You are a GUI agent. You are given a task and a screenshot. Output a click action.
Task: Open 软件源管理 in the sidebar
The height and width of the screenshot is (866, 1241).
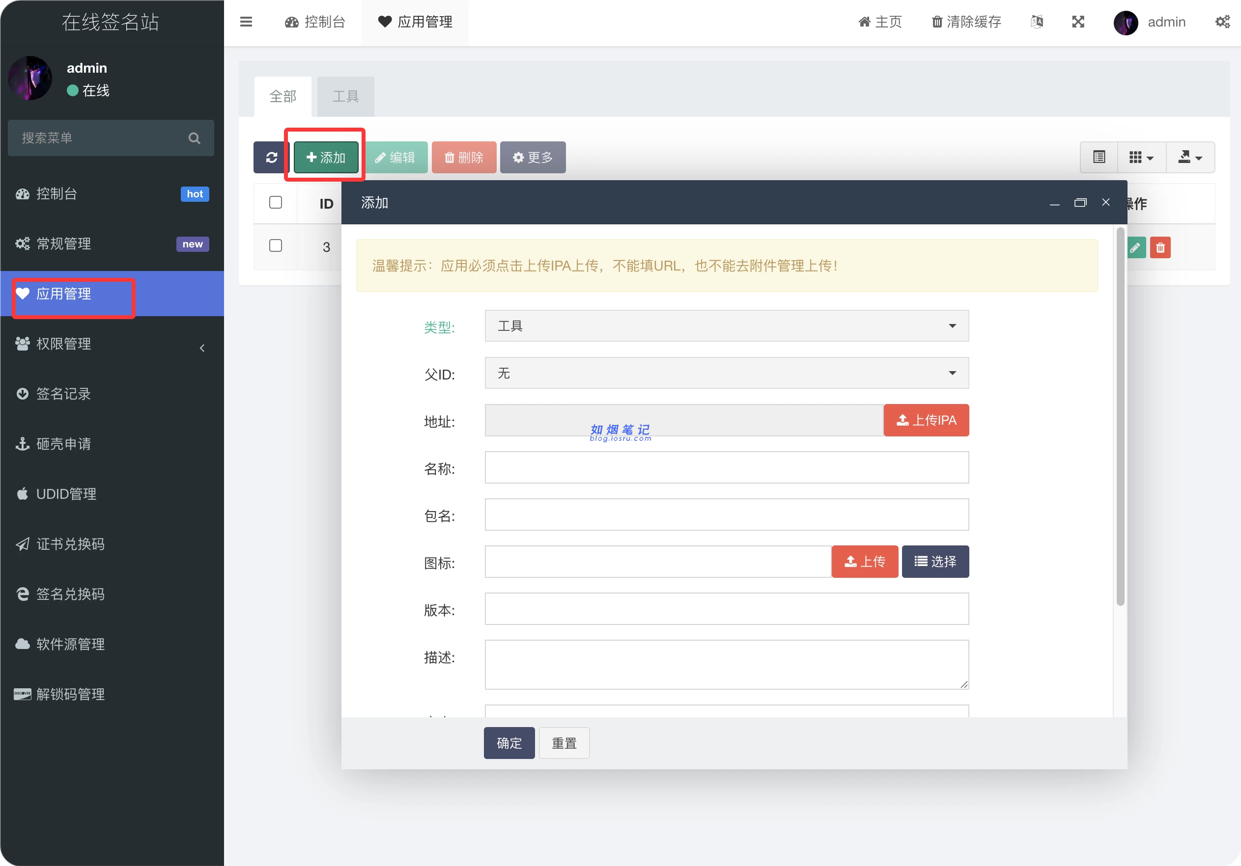(x=112, y=645)
